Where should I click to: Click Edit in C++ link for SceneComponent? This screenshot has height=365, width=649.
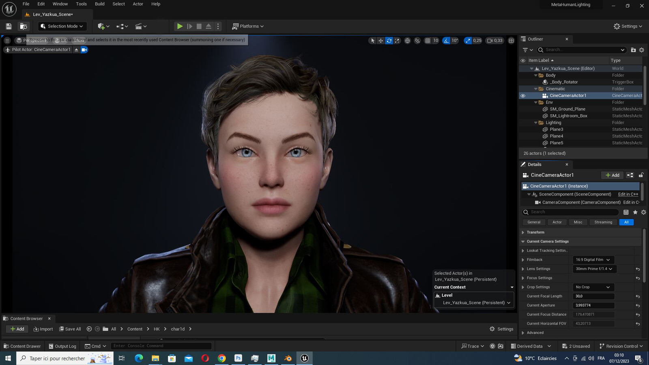click(628, 194)
